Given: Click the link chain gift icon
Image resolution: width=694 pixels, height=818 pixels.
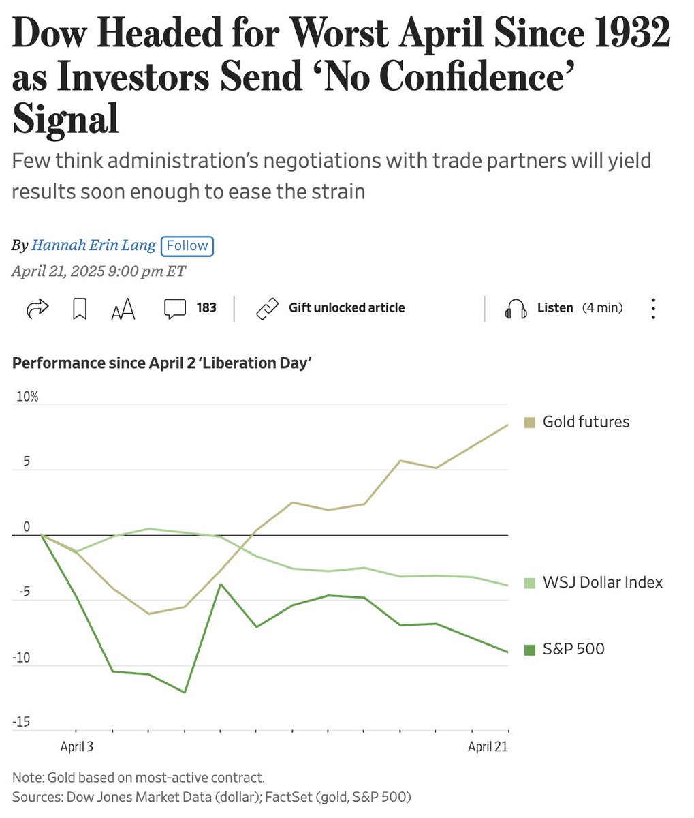Looking at the screenshot, I should 267,309.
